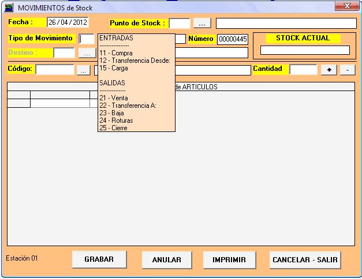Image resolution: width=362 pixels, height=279 pixels.
Task: Open the Destino lookup ellipsis button
Action: tap(87, 53)
